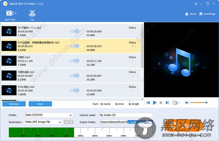Screen dimensions: 219x141
Task: Click file size 8.23MB
Action: point(22,79)
